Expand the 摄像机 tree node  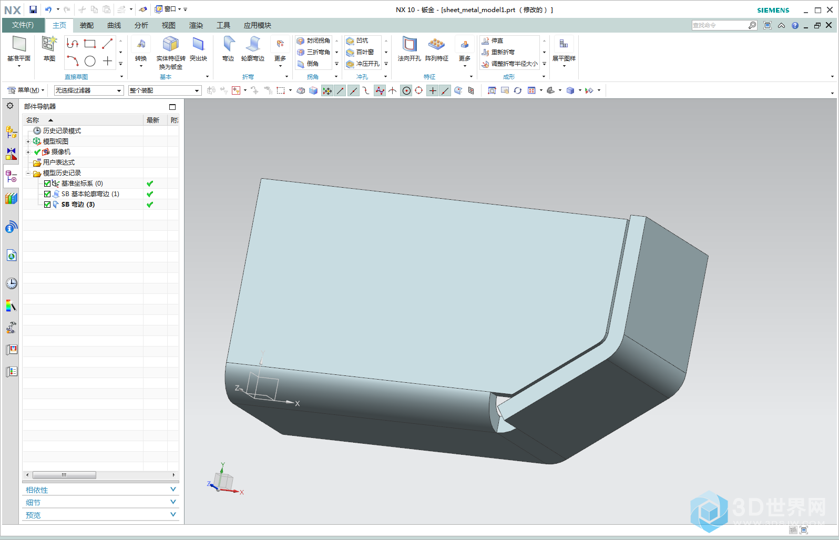(28, 152)
